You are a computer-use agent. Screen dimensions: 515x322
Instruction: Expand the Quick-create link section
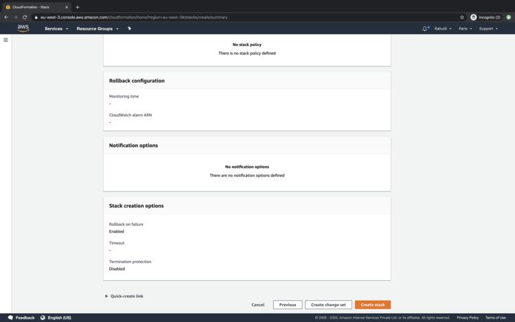(x=124, y=296)
